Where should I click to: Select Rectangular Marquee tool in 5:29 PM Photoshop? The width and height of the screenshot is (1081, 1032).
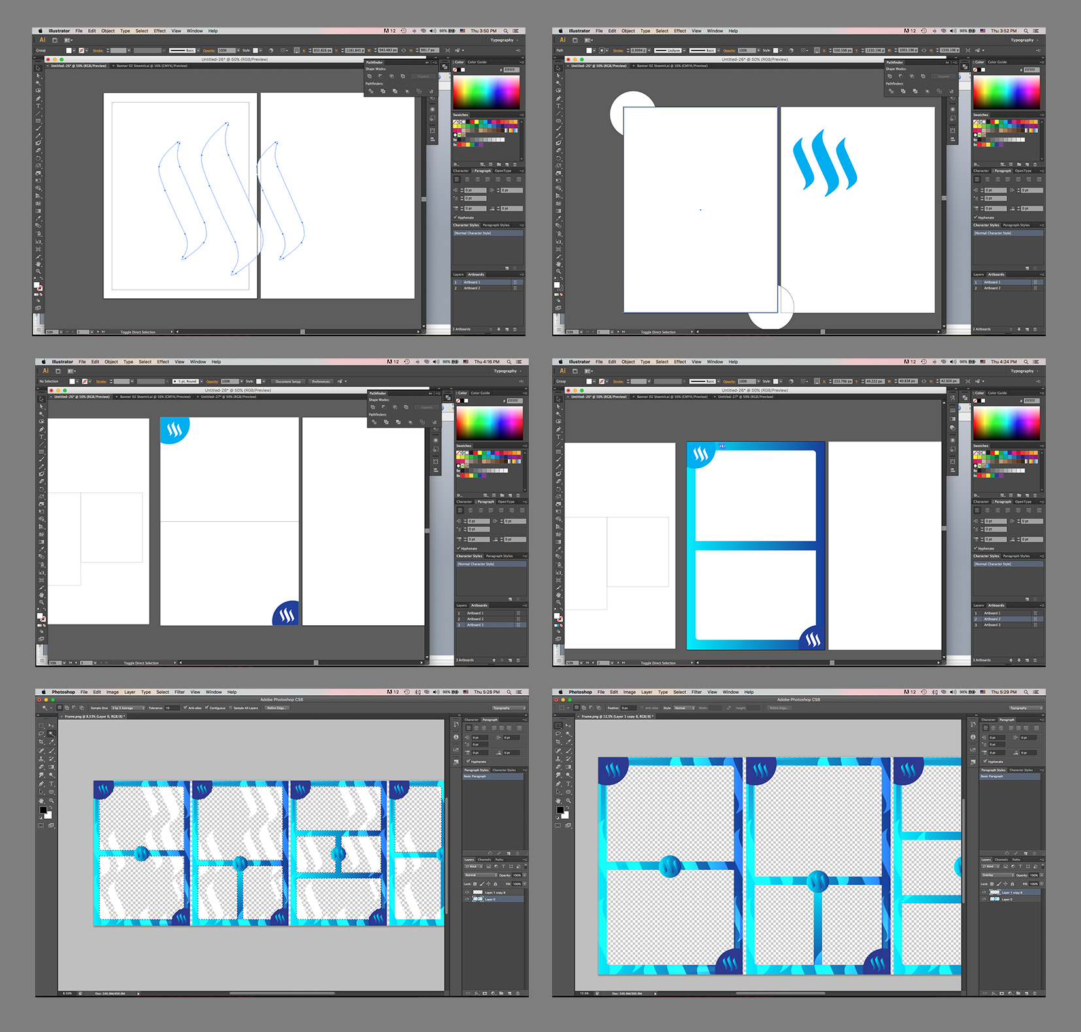558,725
